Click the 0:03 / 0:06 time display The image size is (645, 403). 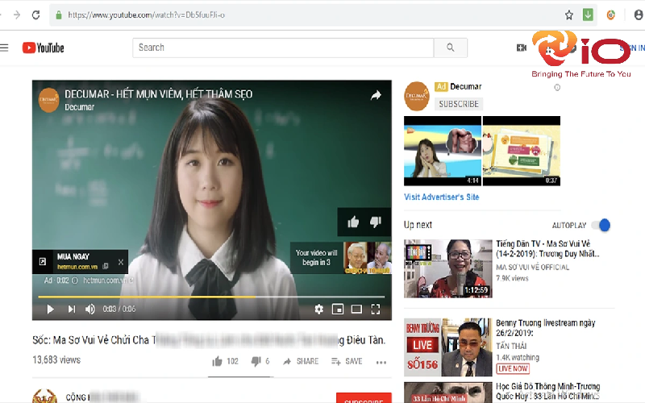119,310
